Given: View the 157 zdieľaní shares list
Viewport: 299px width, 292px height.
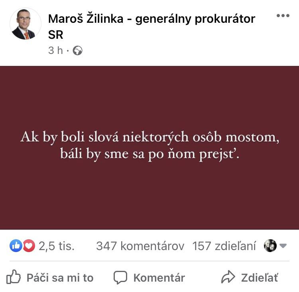Looking at the screenshot, I should tap(224, 246).
